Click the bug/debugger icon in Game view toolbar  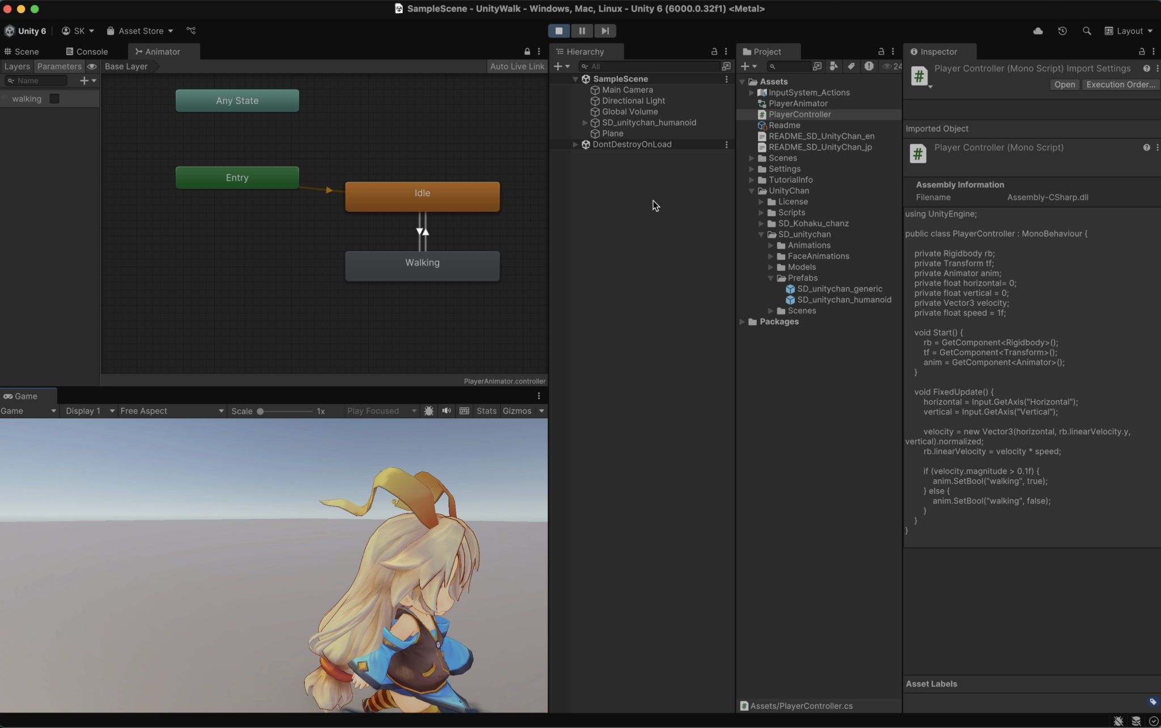tap(429, 410)
